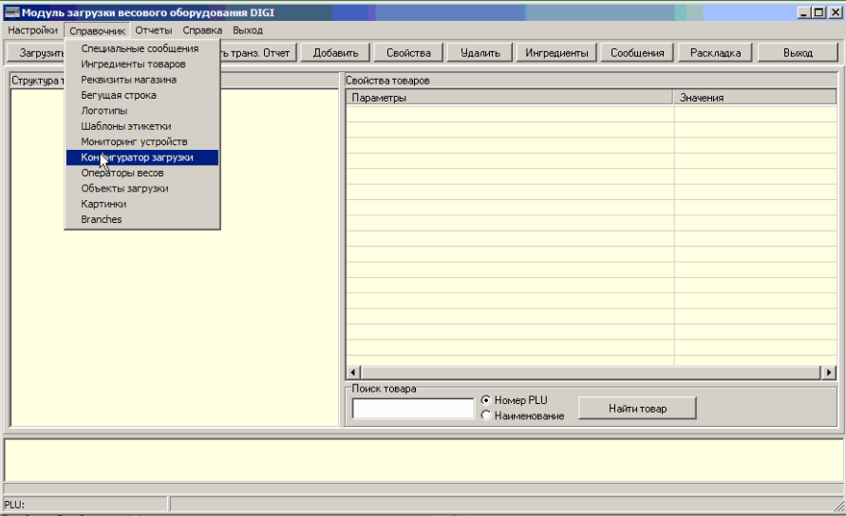Open the Отчеты menu
846x516 pixels.
click(153, 30)
